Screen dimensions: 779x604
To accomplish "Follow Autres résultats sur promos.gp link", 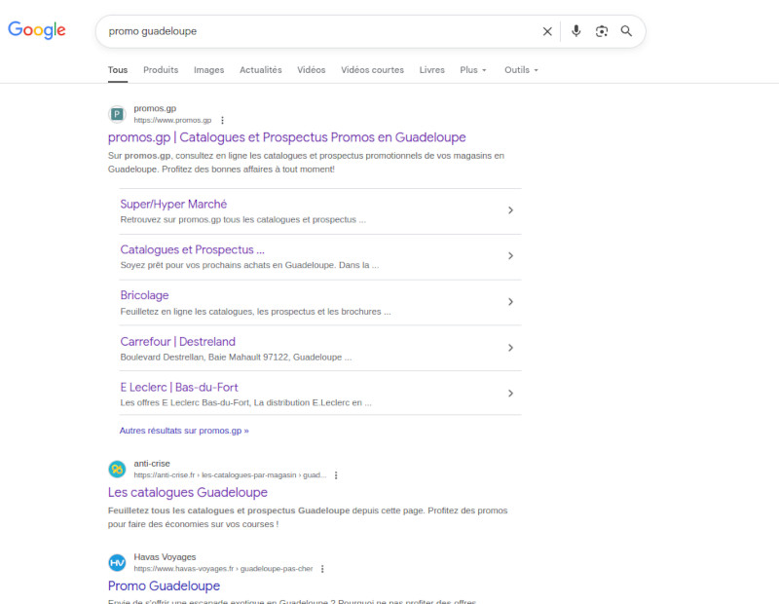I will [184, 430].
